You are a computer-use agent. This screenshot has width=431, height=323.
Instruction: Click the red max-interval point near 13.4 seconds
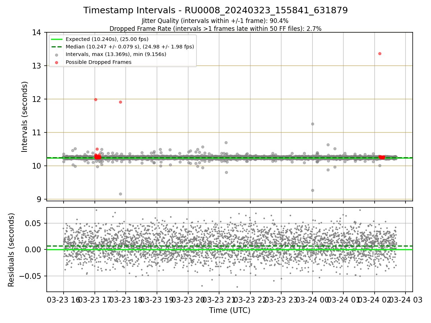click(x=380, y=53)
